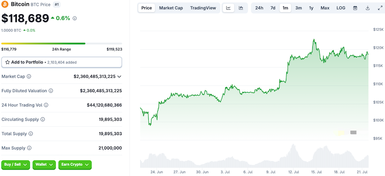Switch to candlestick chart icon
385x176 pixels.
(x=241, y=8)
